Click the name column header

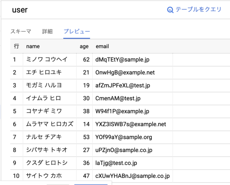33,46
